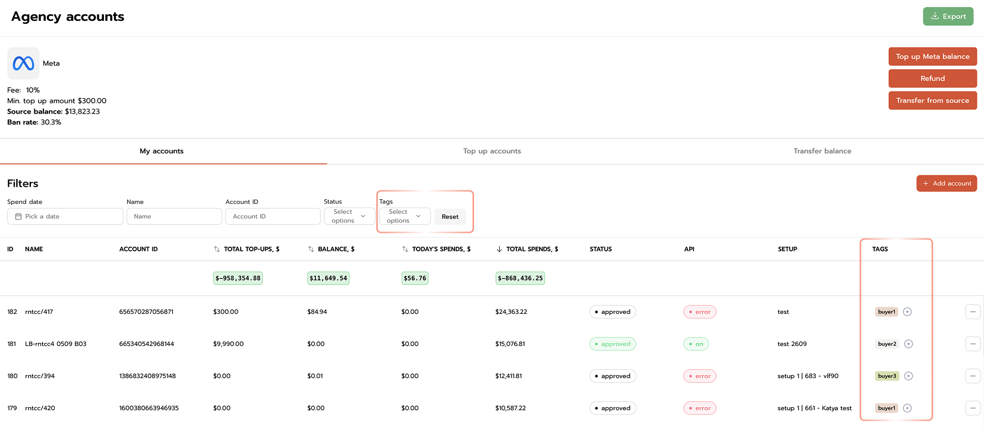Click the buyer3 green tag
The width and height of the screenshot is (984, 428).
tap(887, 376)
